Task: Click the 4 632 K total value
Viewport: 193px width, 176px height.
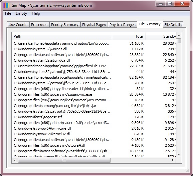Action: pos(138,106)
